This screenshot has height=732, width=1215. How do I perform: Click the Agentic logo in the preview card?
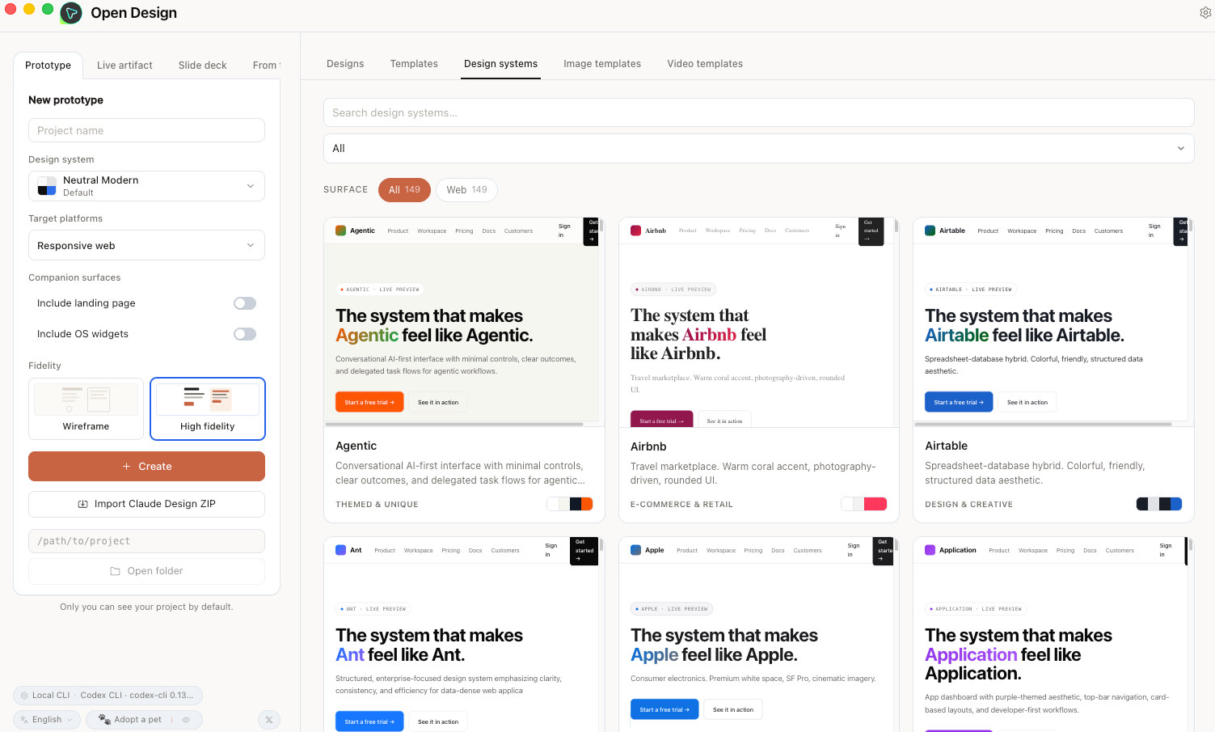pos(340,231)
